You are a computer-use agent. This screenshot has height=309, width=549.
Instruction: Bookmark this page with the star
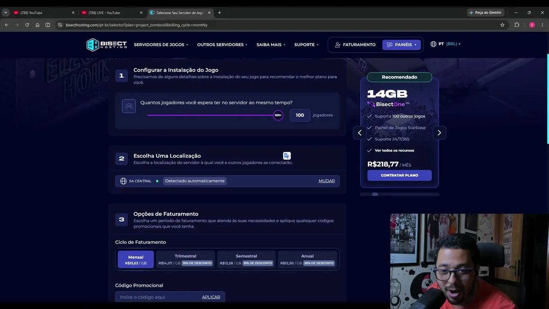coord(502,25)
